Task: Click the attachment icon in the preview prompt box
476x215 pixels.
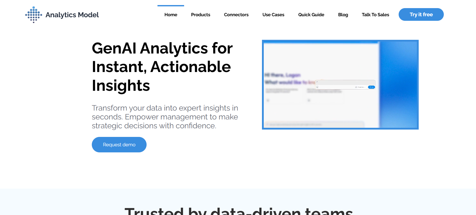Action: (x=317, y=87)
